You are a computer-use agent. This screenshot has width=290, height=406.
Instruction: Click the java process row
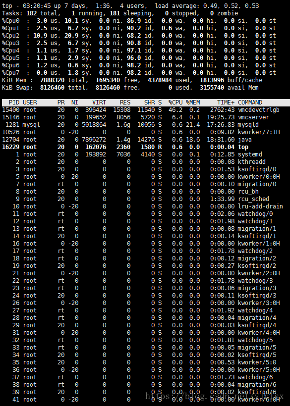(127, 140)
